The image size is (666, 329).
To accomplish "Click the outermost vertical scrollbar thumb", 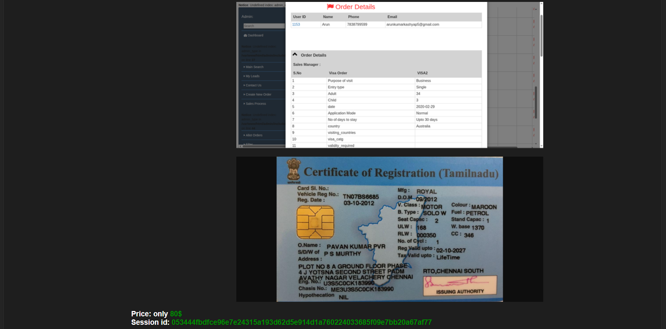I will [x=541, y=34].
